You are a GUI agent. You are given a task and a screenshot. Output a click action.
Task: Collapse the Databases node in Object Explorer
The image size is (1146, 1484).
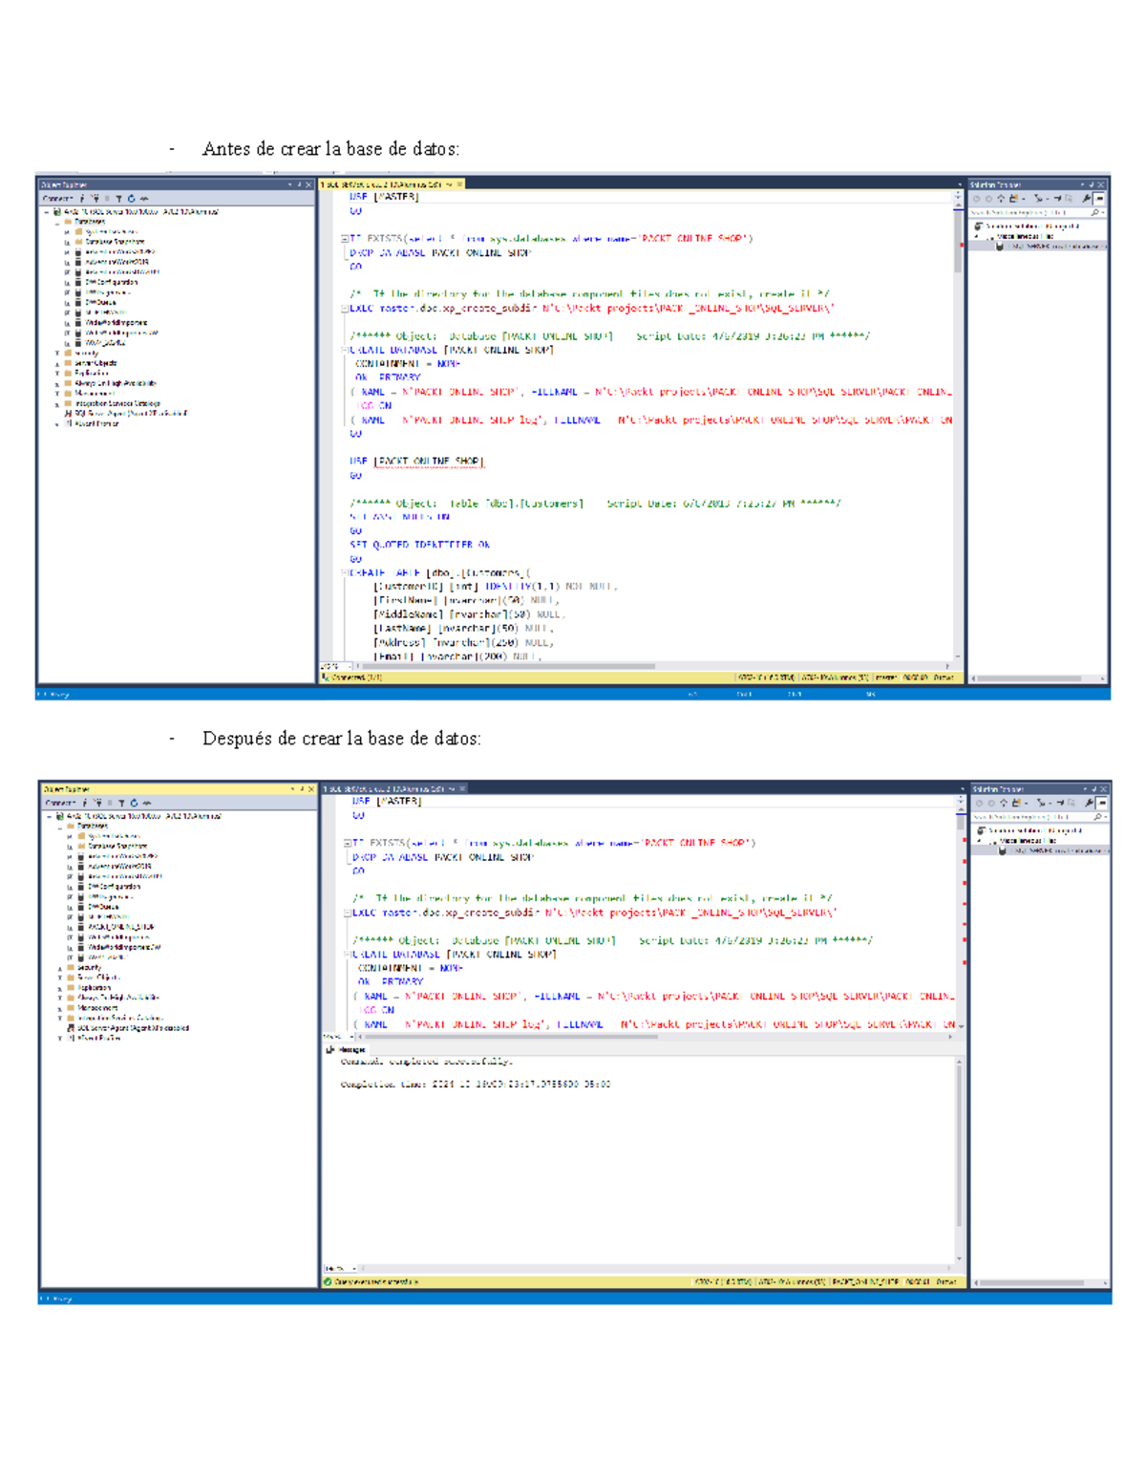click(x=56, y=222)
